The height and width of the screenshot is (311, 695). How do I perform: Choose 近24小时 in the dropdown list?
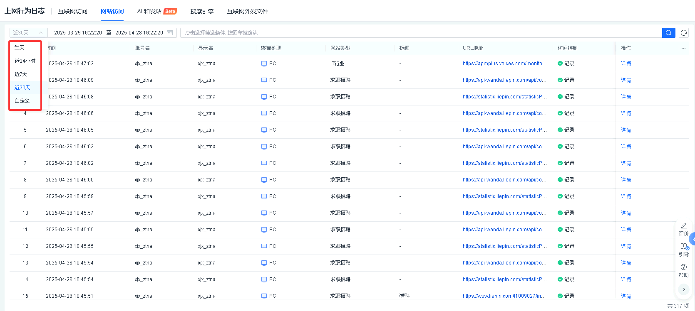point(25,61)
